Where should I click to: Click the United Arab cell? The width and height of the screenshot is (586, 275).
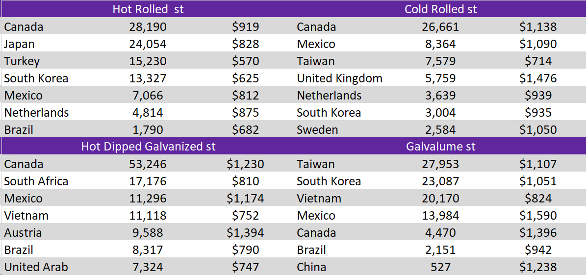(36, 267)
